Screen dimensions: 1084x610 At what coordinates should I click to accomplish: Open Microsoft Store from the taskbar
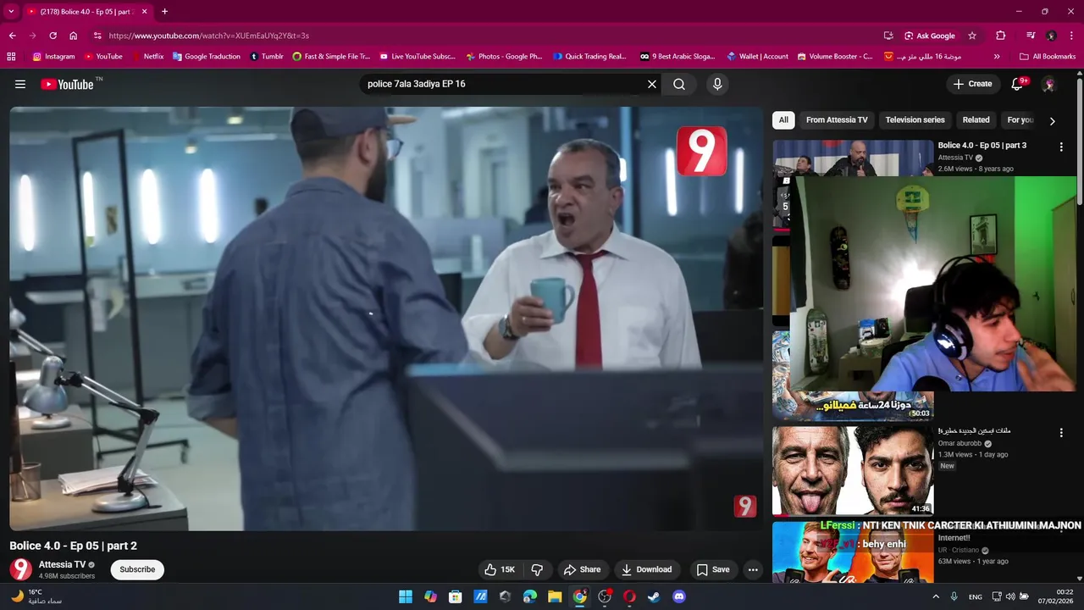(x=455, y=596)
